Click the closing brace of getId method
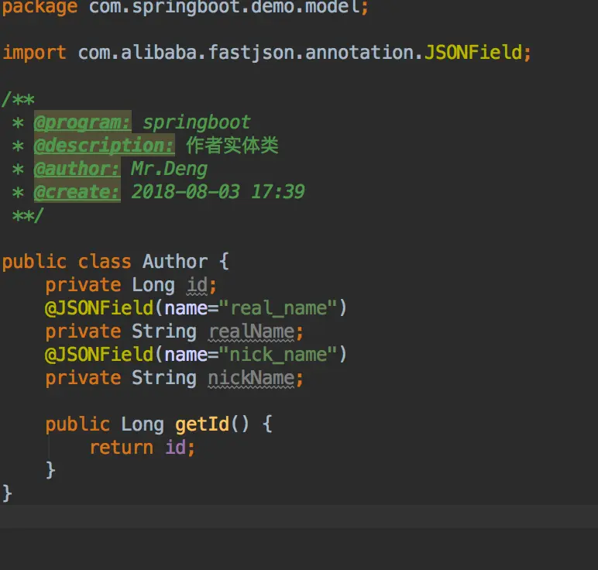This screenshot has width=598, height=570. click(50, 470)
